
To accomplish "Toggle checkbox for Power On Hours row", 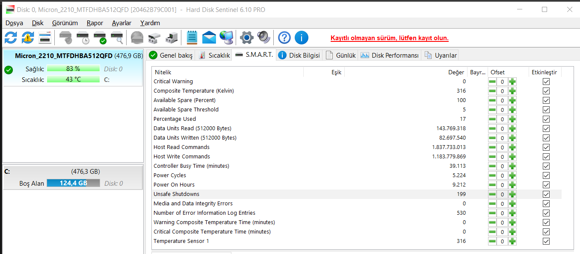I will pyautogui.click(x=546, y=185).
